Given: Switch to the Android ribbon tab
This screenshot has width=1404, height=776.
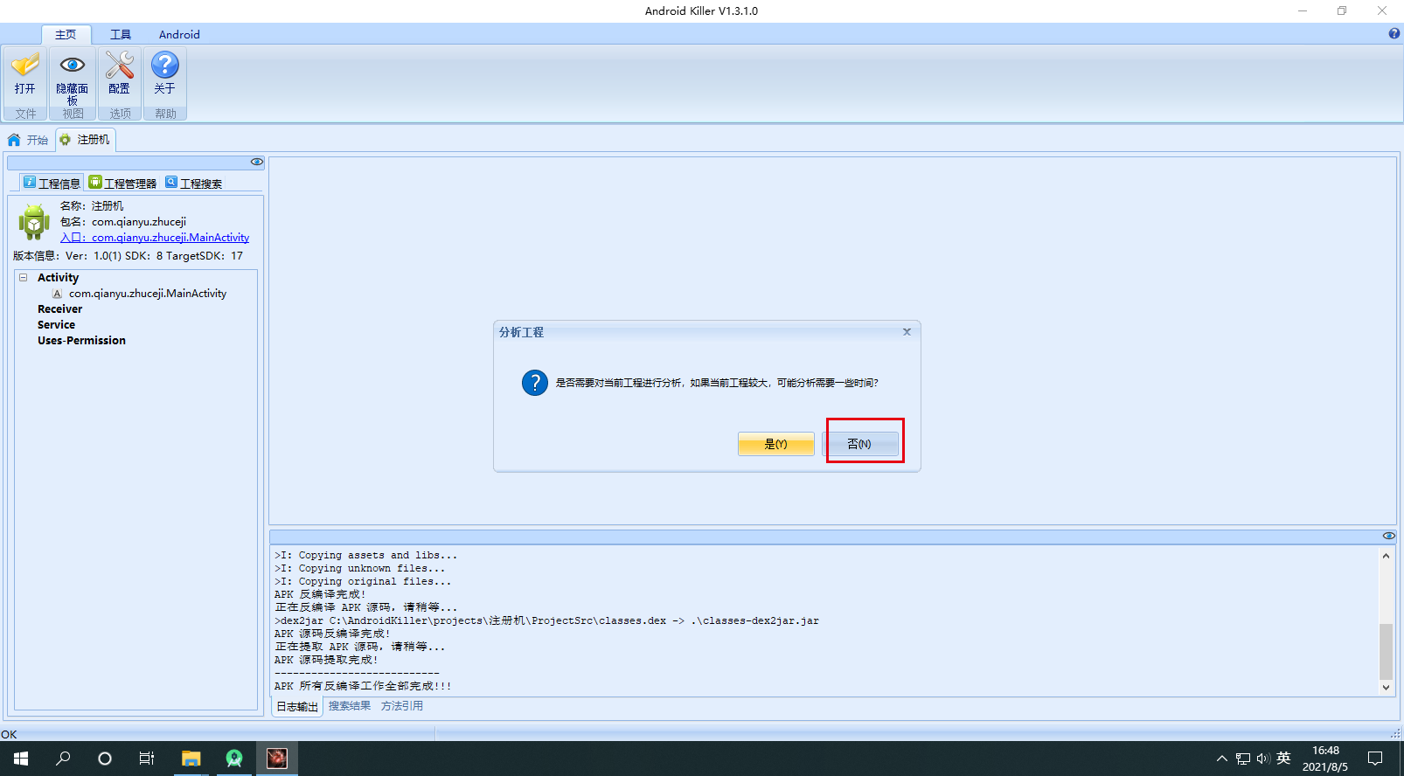Looking at the screenshot, I should tap(179, 34).
